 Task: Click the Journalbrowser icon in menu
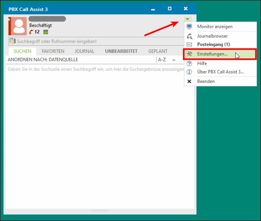pos(189,36)
